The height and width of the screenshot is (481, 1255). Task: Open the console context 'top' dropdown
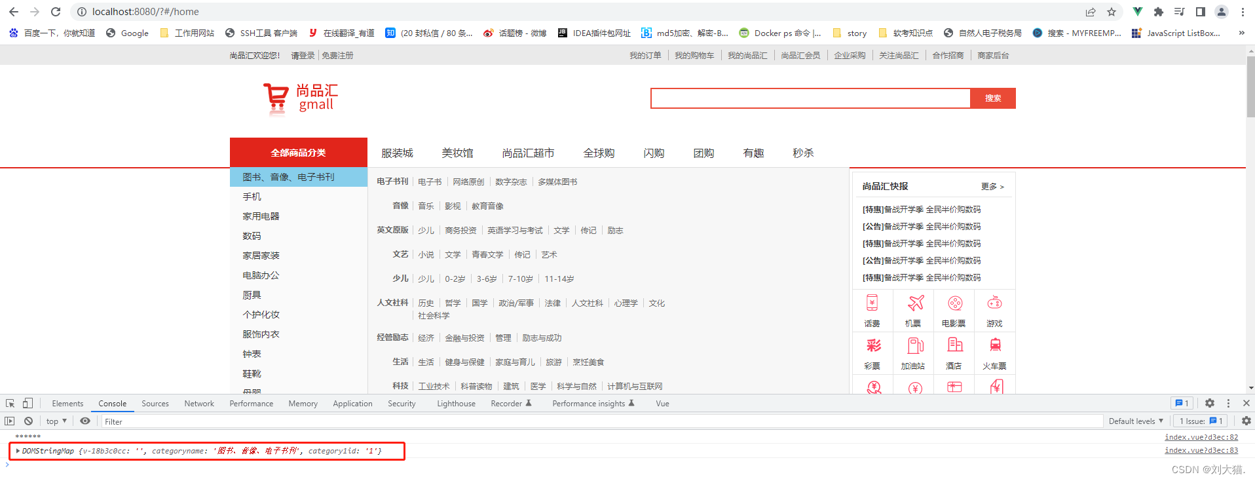tap(57, 421)
